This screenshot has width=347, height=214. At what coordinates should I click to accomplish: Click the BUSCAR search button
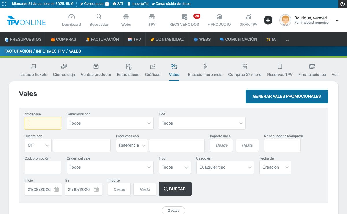(175, 189)
